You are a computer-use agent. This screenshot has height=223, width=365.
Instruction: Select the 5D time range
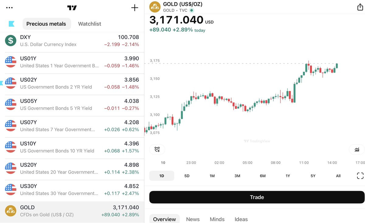coord(187,176)
